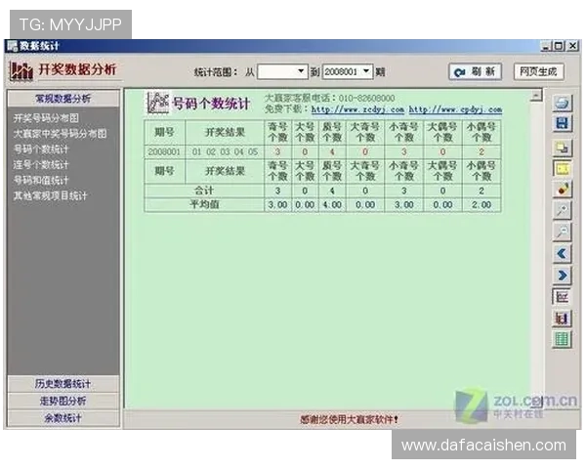
Task: Click draw result 01 02 03 04 05
Action: click(x=225, y=151)
